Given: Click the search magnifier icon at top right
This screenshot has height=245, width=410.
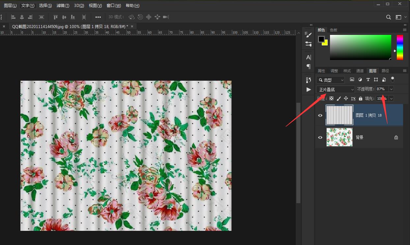Looking at the screenshot, I should [389, 17].
